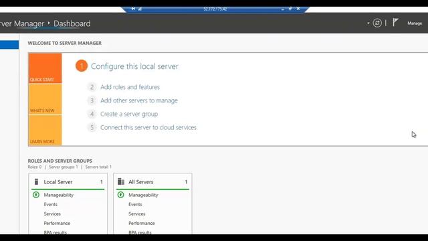Viewport: 428px width, 241px height.
Task: Click Local Server Manageability status icon
Action: tap(36, 195)
